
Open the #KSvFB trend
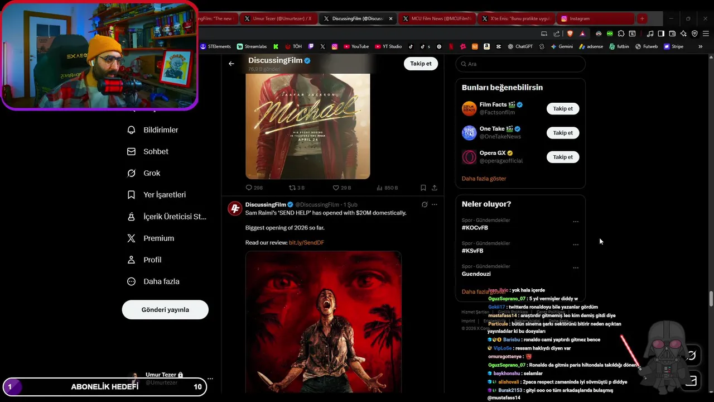[472, 251]
